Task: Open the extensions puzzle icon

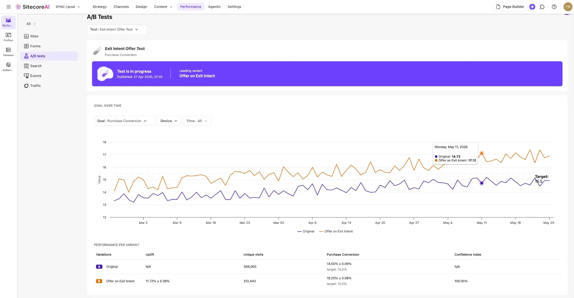Action: [542, 7]
